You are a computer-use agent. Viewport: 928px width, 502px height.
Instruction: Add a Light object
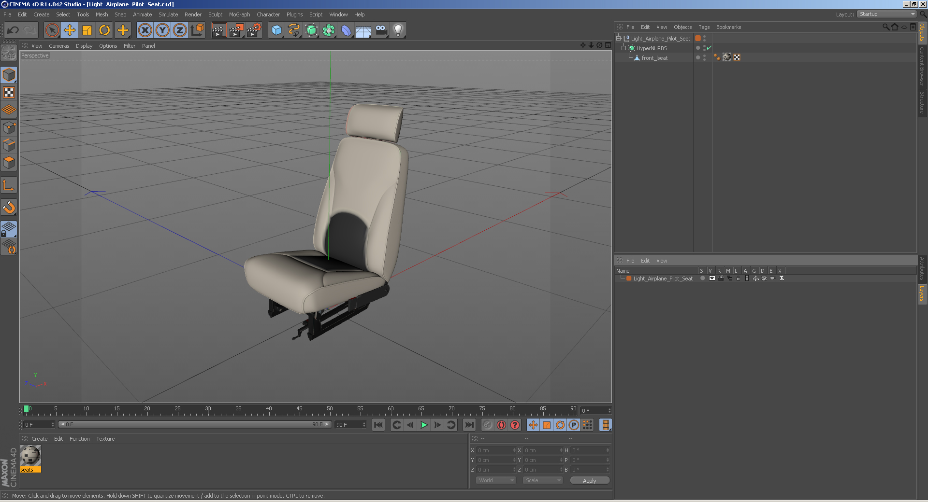pyautogui.click(x=398, y=30)
